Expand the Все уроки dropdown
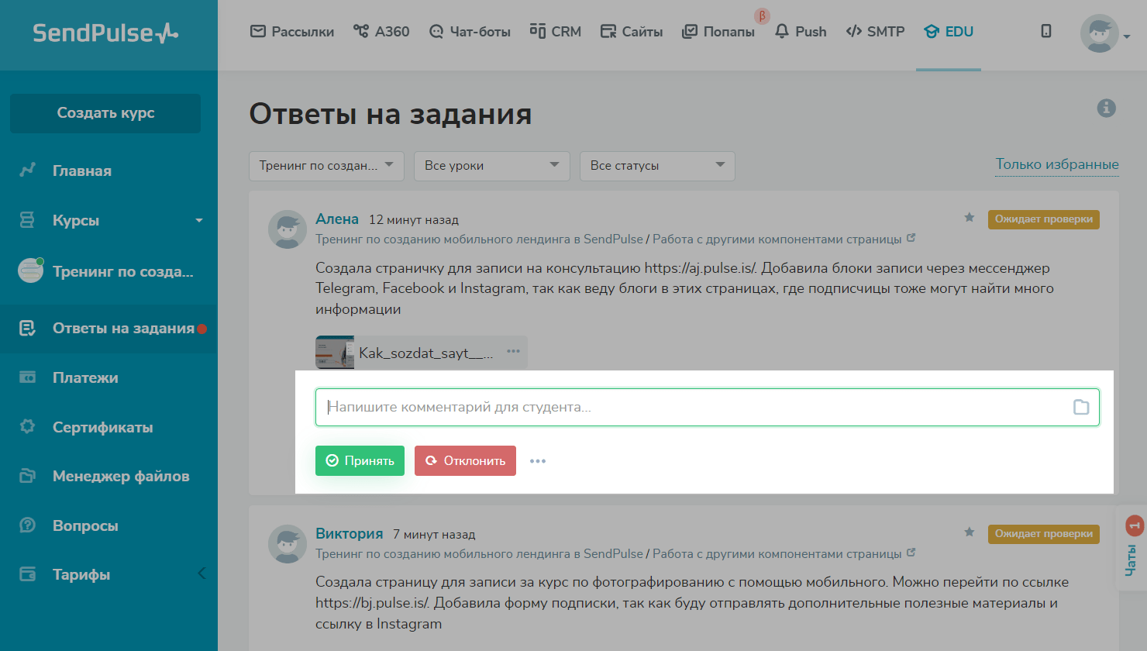The width and height of the screenshot is (1147, 651). click(491, 166)
